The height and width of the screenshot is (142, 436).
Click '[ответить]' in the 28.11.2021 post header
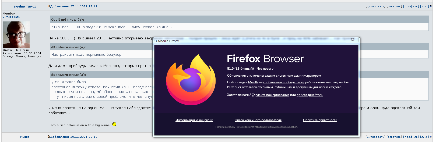coord(394,137)
